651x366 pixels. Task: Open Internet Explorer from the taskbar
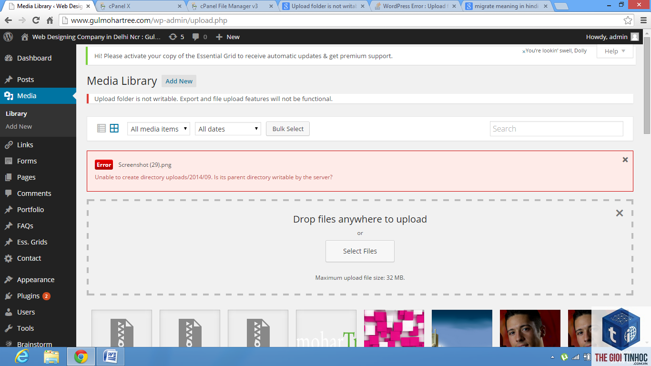point(22,356)
